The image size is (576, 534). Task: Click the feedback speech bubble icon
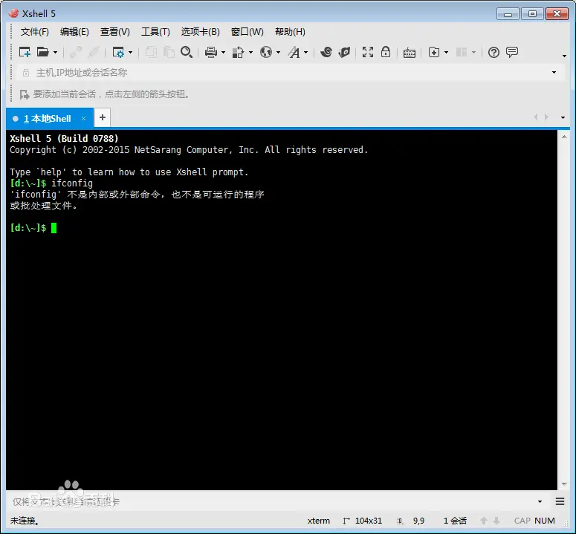512,52
